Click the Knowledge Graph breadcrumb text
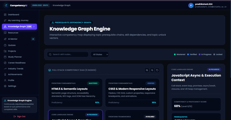The image size is (231, 120). coord(62,5)
